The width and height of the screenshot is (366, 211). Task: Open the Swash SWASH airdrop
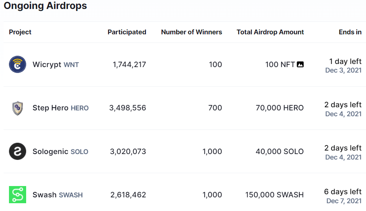tap(58, 195)
